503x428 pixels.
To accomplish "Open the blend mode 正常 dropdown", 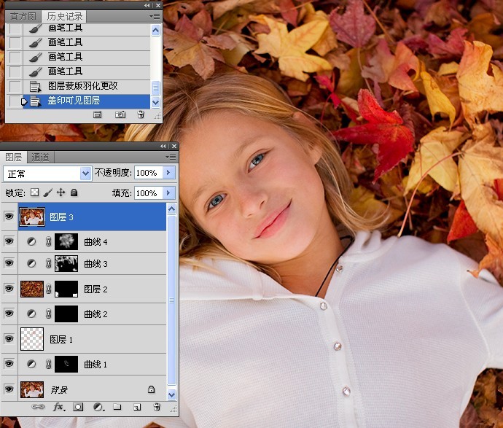I will pos(85,174).
